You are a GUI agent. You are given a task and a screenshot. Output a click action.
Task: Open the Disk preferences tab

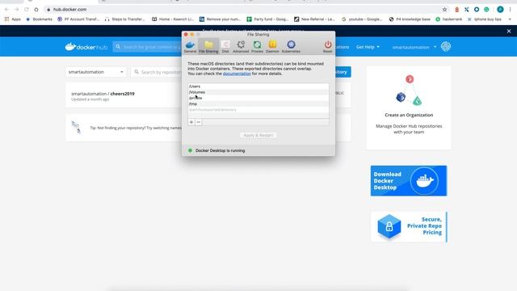coord(225,47)
